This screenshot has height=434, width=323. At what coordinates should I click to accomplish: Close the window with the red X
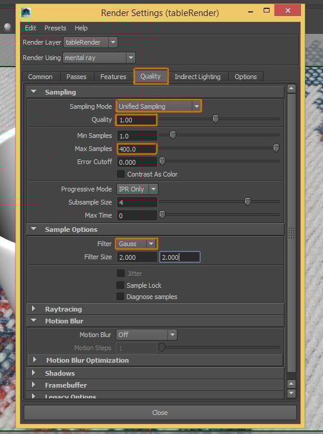coord(287,11)
